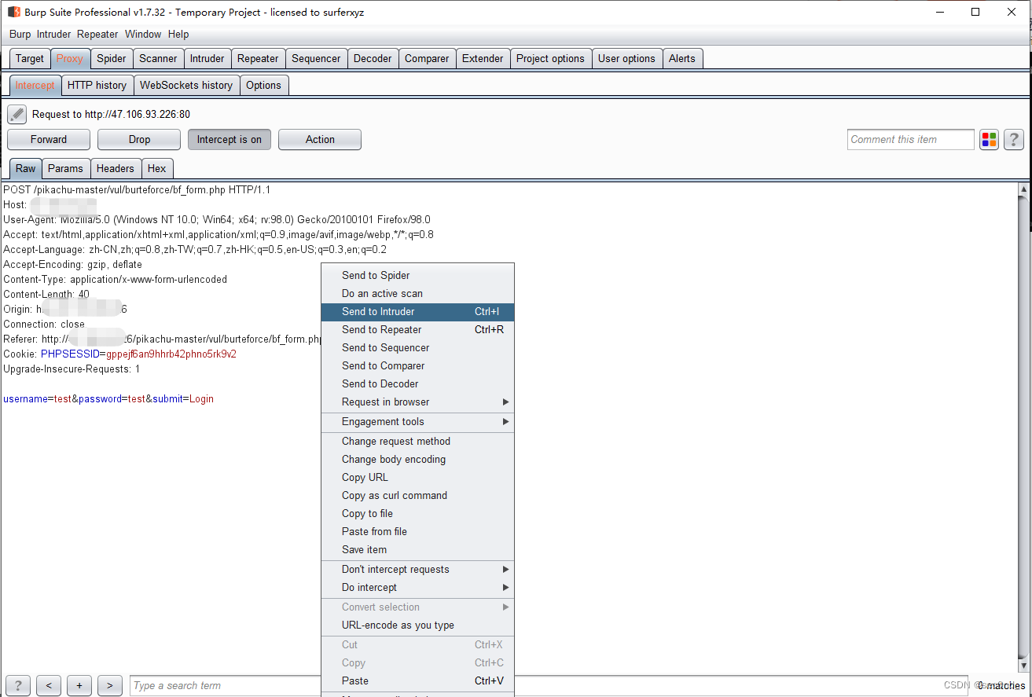The width and height of the screenshot is (1032, 697).
Task: Choose Send to Intruder from context menu
Action: [417, 311]
